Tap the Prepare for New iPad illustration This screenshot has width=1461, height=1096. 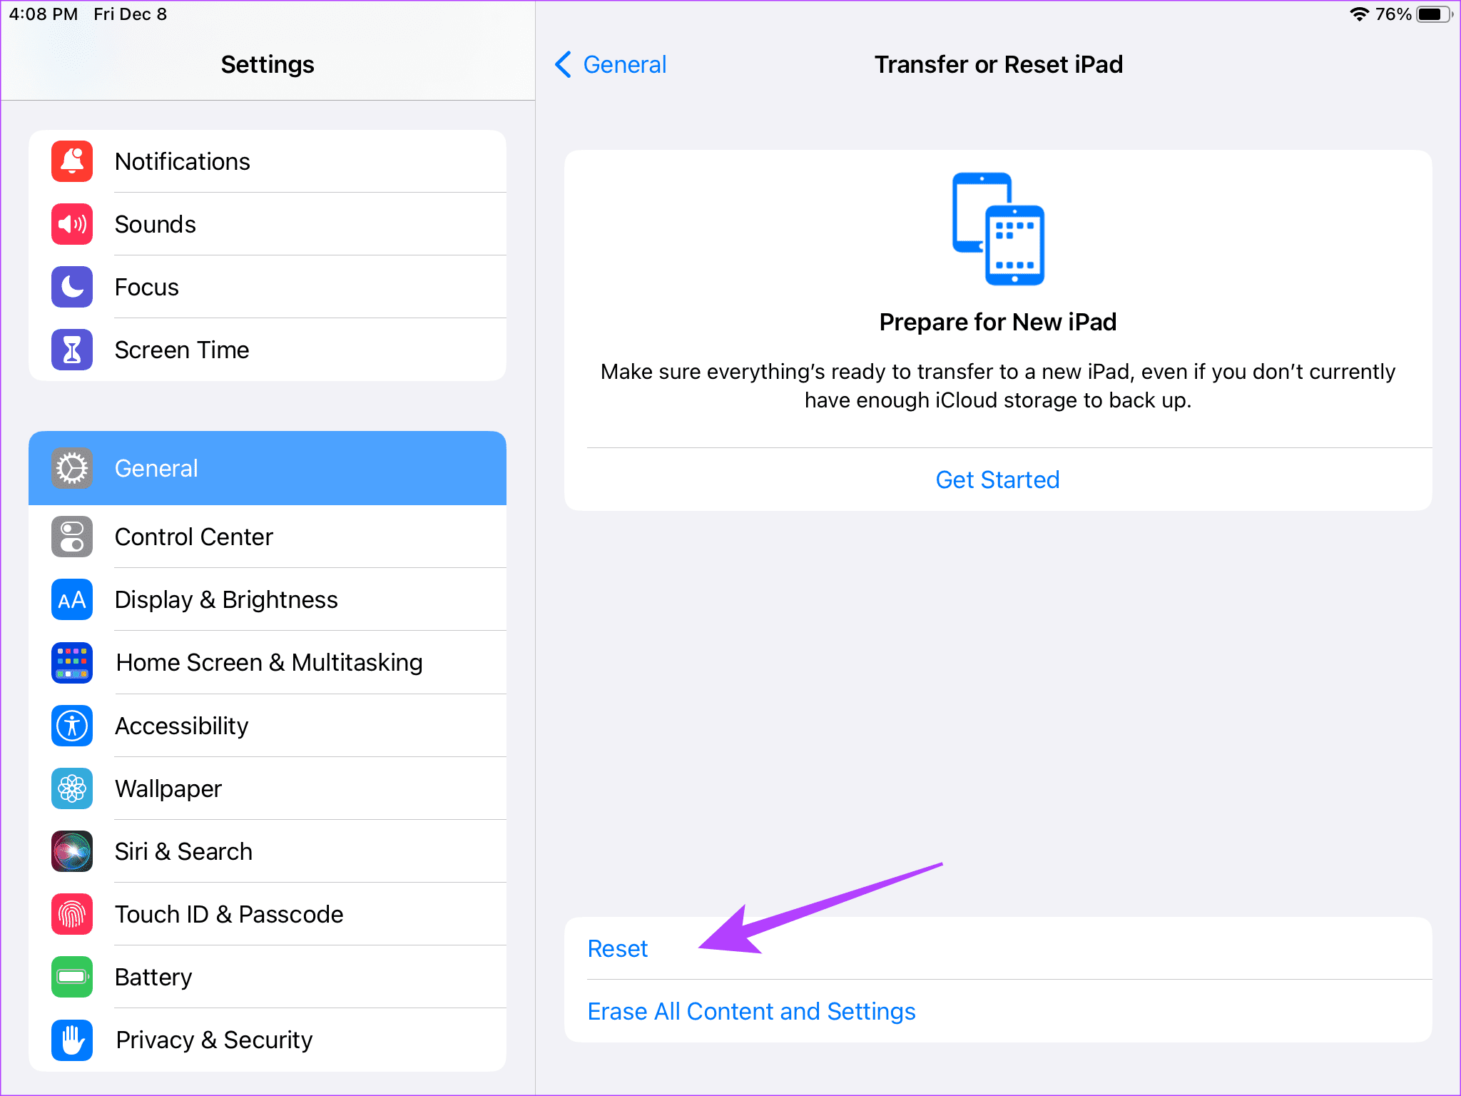998,228
